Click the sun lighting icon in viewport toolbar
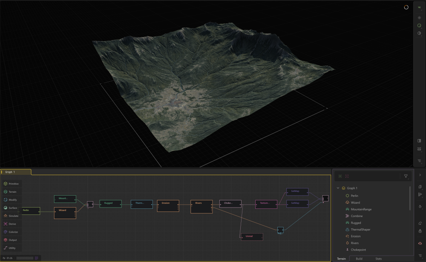This screenshot has height=262, width=426. point(419,17)
